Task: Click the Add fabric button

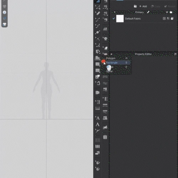Action: (x=143, y=6)
